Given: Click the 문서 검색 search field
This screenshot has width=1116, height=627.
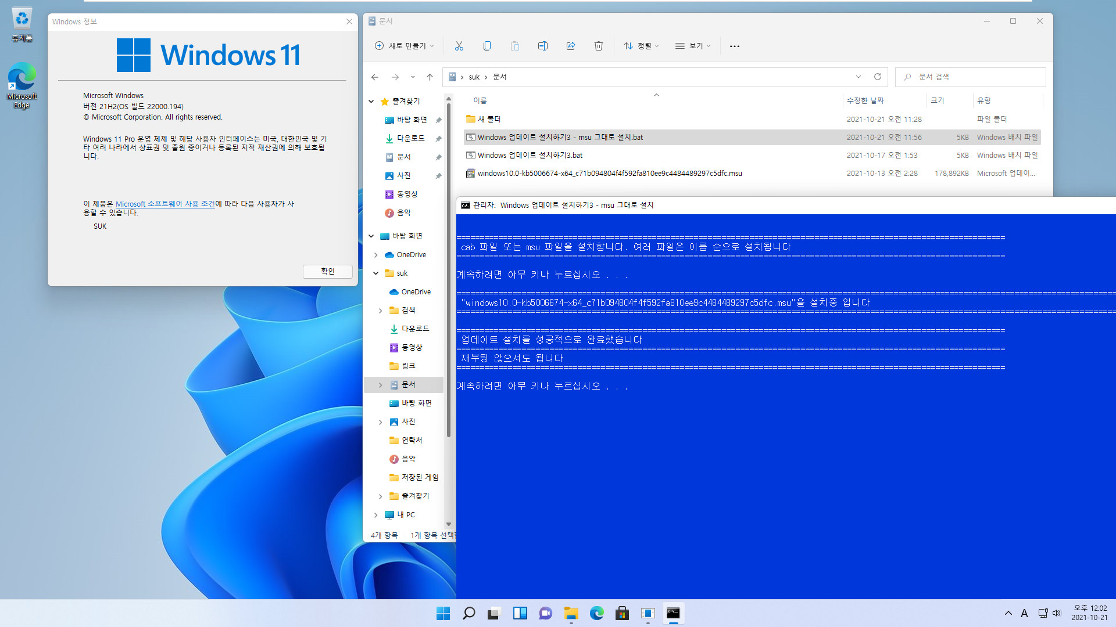Looking at the screenshot, I should pos(971,77).
